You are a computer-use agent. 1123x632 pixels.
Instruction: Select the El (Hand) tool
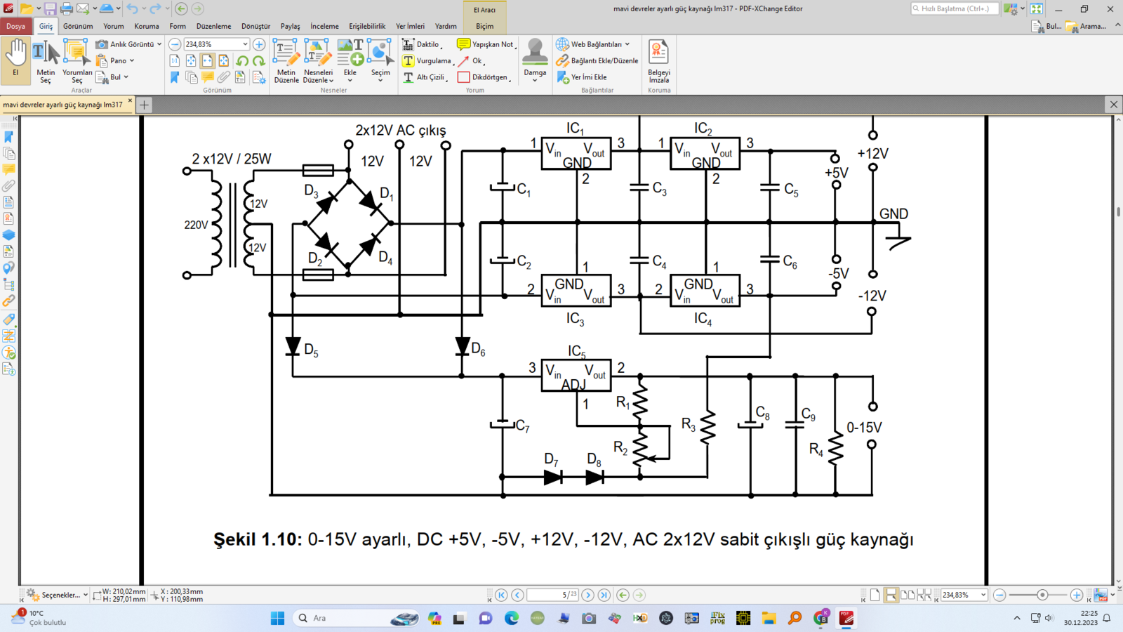click(15, 60)
